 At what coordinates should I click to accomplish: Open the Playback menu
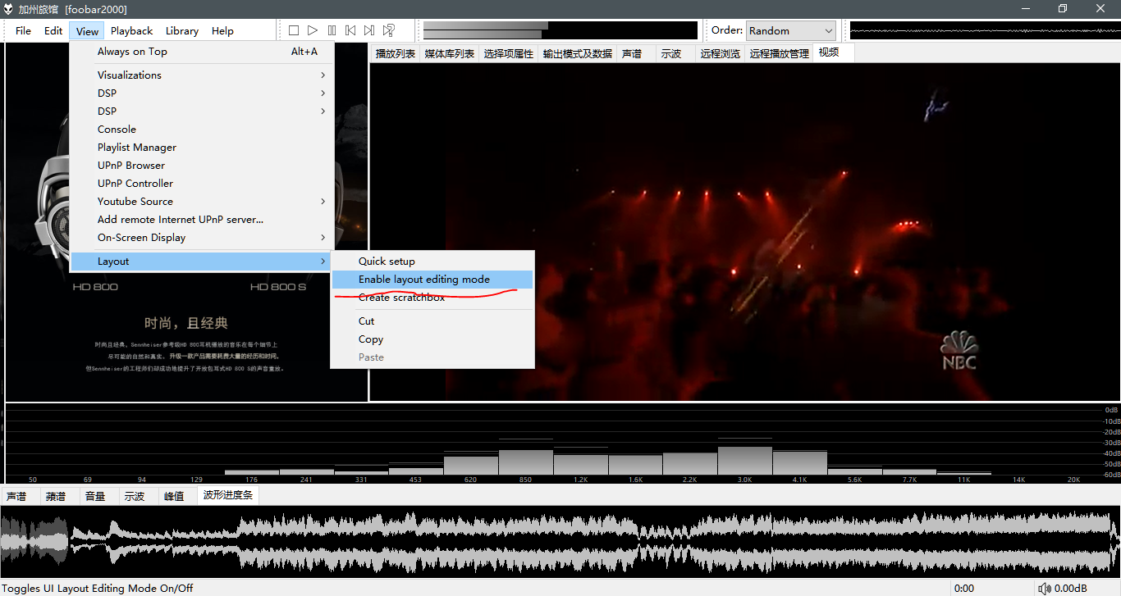(x=131, y=30)
